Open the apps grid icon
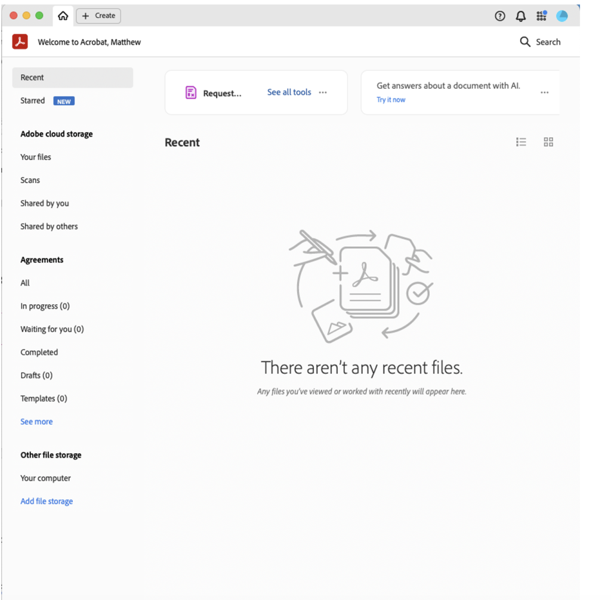 pyautogui.click(x=541, y=16)
